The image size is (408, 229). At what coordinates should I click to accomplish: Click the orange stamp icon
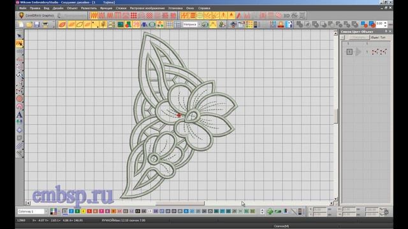pyautogui.click(x=280, y=25)
